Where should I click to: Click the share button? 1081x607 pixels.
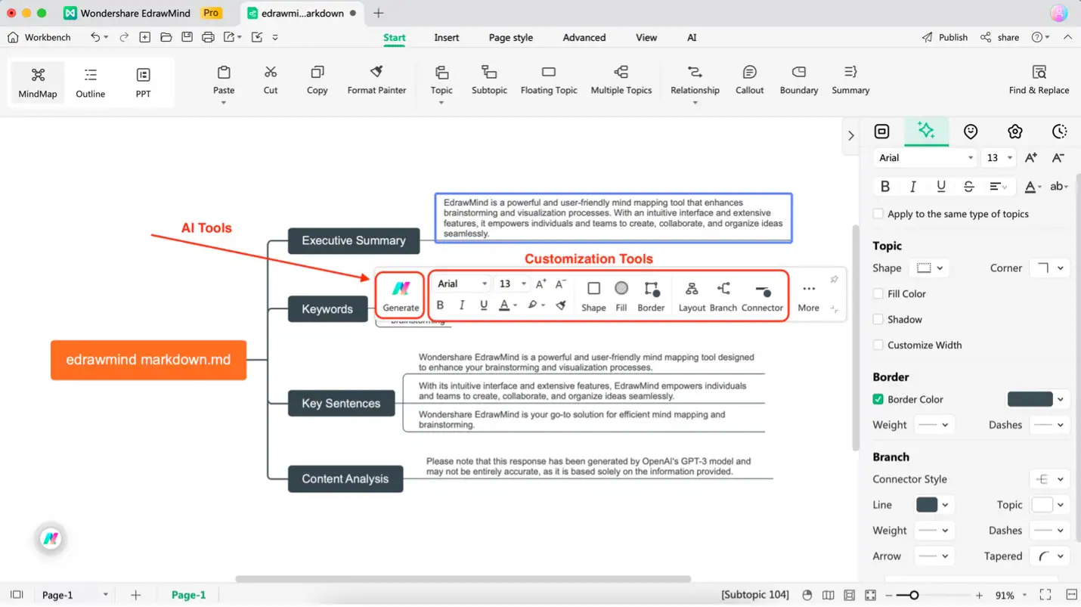pos(999,37)
